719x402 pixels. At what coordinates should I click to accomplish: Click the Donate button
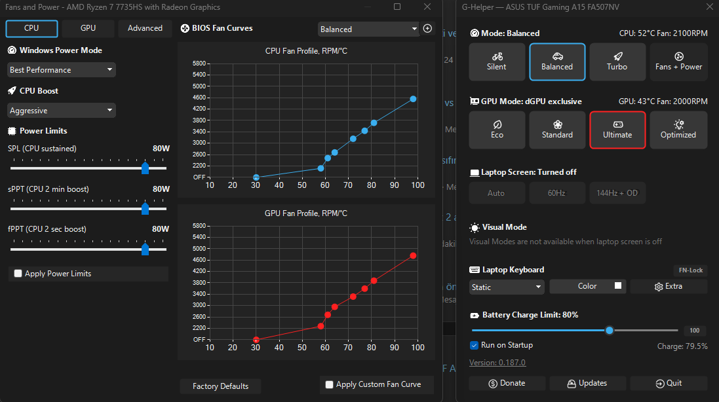507,383
